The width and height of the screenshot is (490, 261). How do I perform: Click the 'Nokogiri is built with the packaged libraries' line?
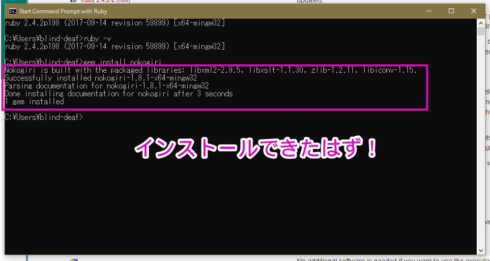[211, 70]
